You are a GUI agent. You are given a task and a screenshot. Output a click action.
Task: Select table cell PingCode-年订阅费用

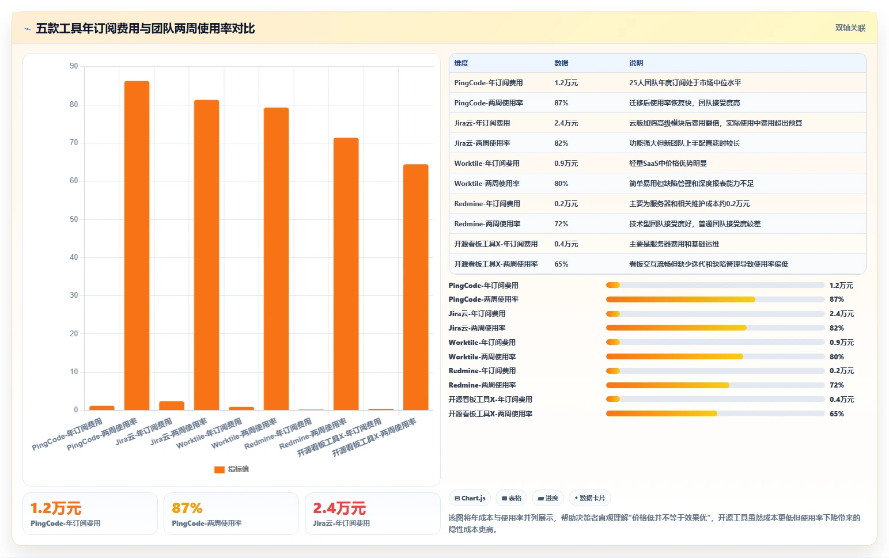[x=489, y=83]
